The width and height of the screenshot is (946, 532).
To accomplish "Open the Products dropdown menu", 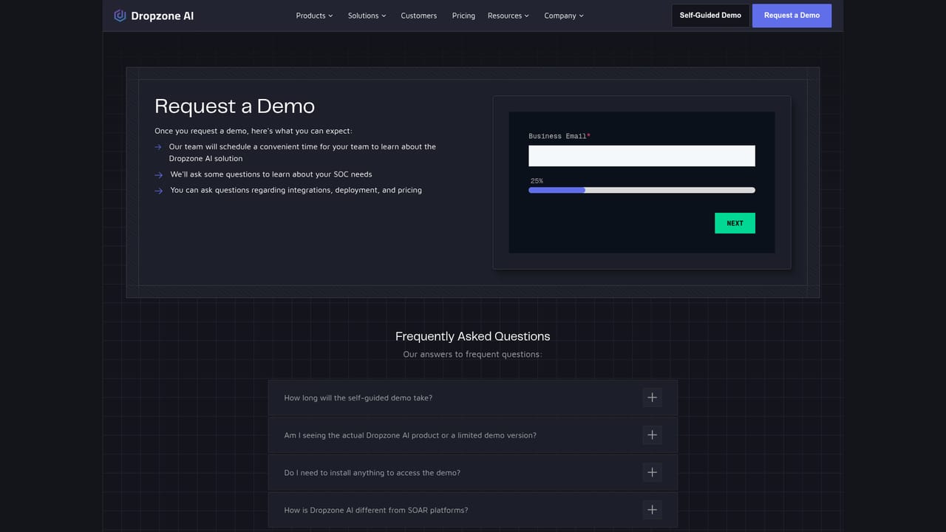I will click(x=314, y=16).
